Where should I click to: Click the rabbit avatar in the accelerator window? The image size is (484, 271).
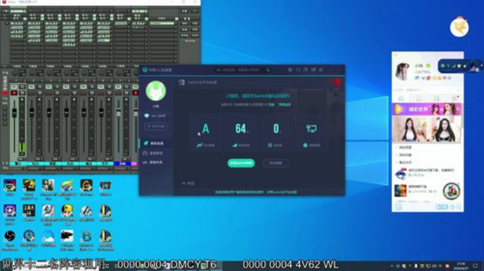[x=156, y=91]
